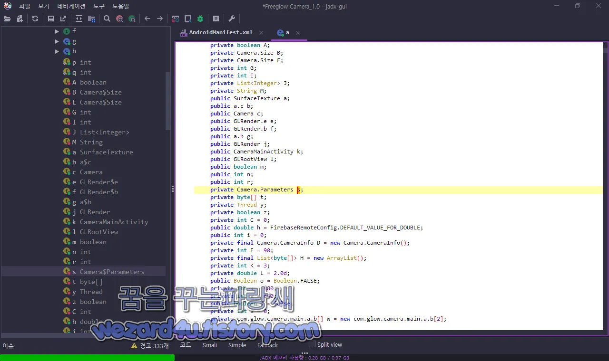Start debugger with the green bug icon
609x361 pixels.
coord(200,19)
